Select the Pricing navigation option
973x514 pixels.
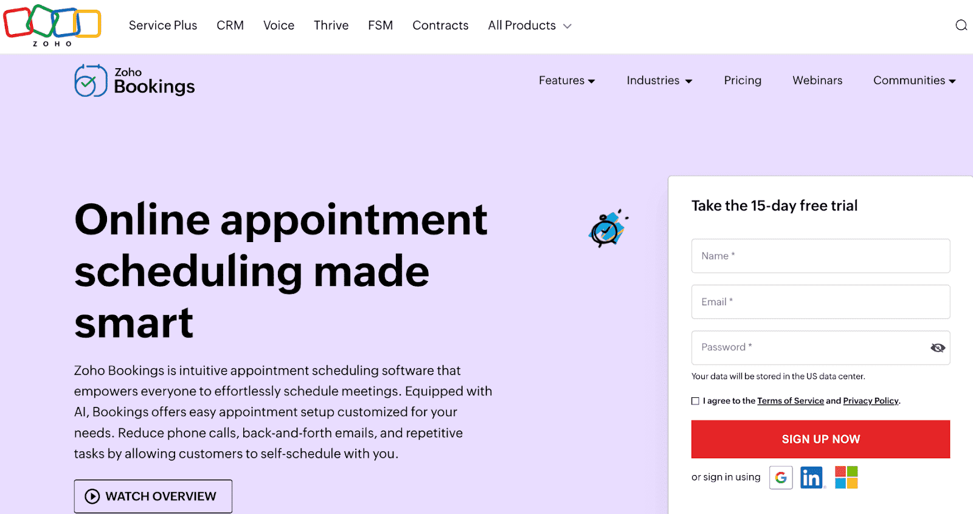point(742,80)
